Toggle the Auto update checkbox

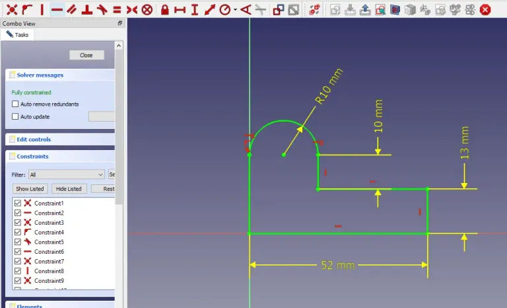pyautogui.click(x=16, y=117)
